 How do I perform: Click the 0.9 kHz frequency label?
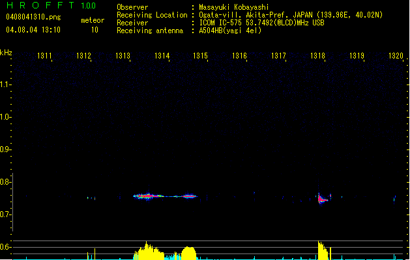tap(5, 149)
